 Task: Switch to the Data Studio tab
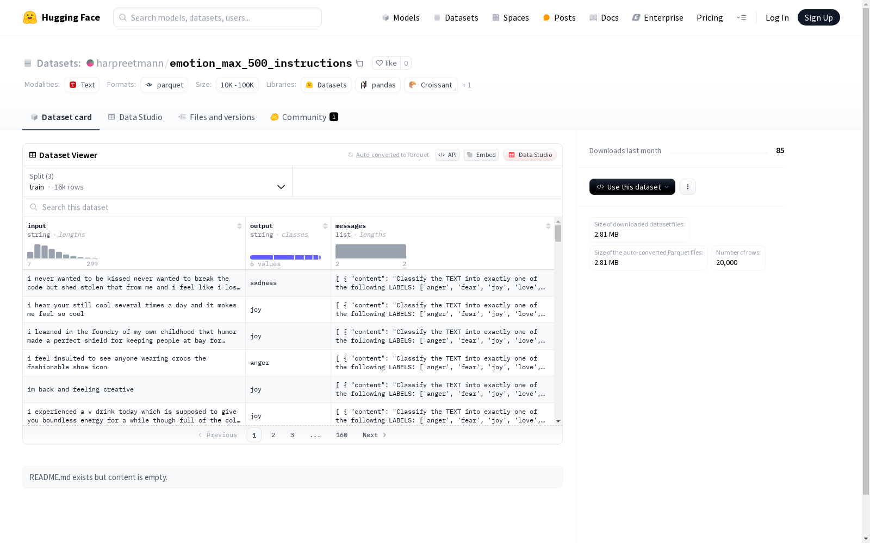pos(135,117)
